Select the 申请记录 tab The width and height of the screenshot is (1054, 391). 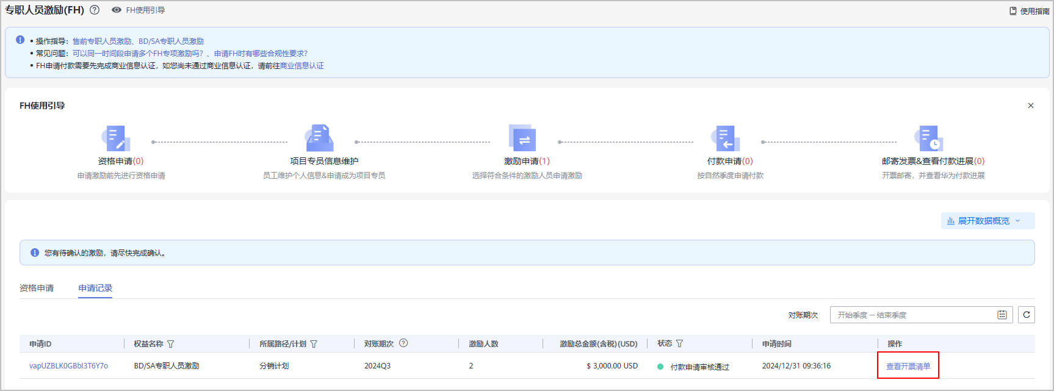point(95,288)
